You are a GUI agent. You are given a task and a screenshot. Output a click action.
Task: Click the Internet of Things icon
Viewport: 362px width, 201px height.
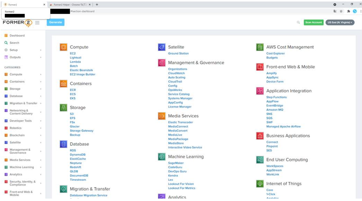coord(260,183)
